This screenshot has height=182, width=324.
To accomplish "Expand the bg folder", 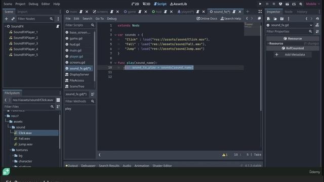I will (x=13, y=156).
